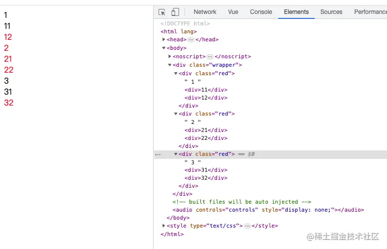Select the <div>12</div> node

coord(206,98)
